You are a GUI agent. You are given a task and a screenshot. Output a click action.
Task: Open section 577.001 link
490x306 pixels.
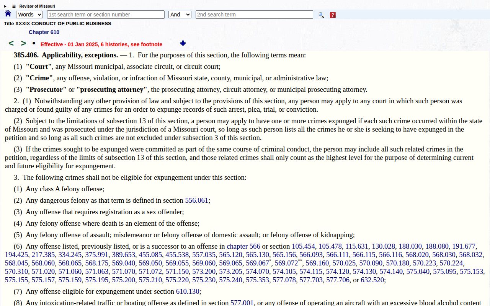point(242,303)
